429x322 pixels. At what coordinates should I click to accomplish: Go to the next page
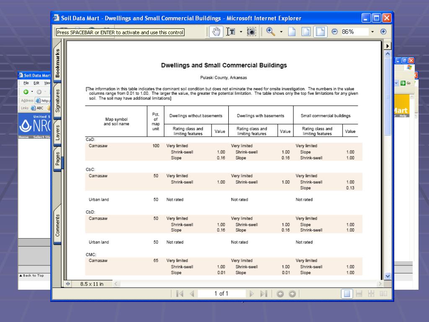pos(252,294)
